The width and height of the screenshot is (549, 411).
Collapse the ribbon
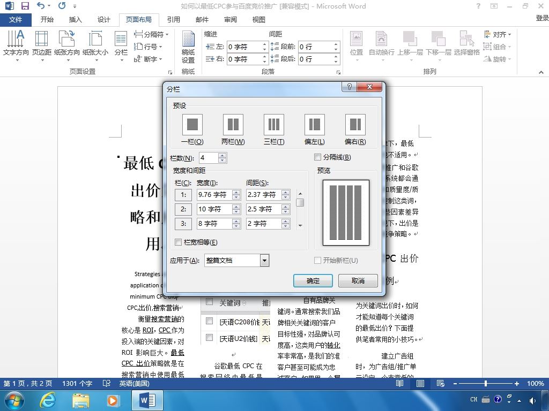[x=541, y=72]
